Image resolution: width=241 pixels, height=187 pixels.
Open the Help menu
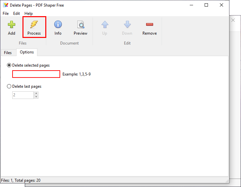28,14
